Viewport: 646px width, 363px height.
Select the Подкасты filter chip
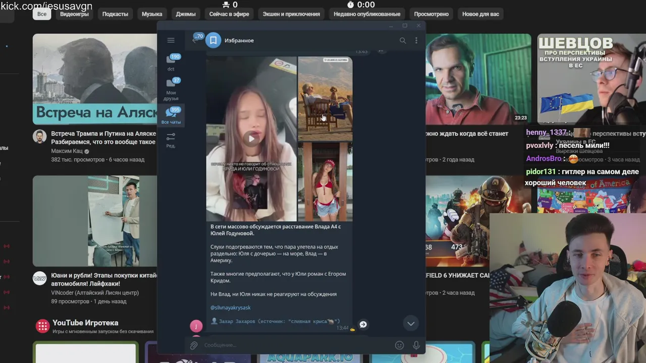point(115,14)
